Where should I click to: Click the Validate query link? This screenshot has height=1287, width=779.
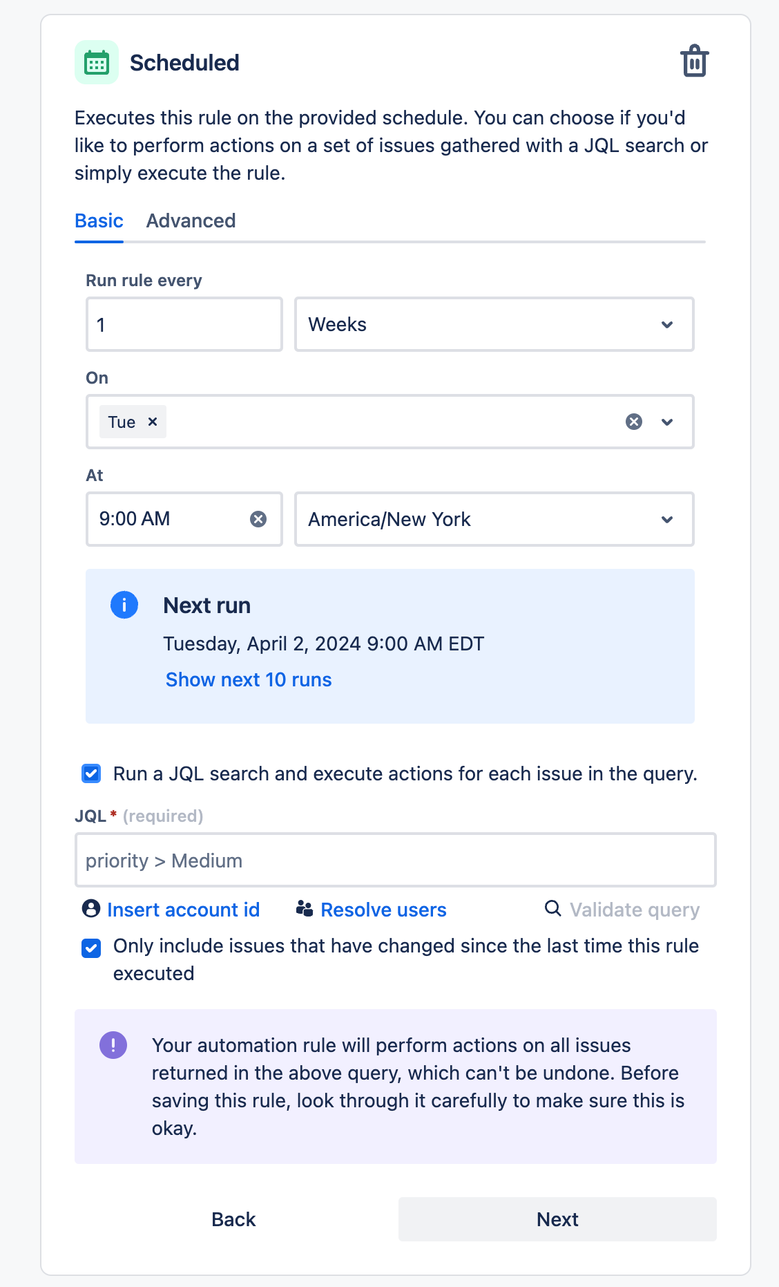point(635,910)
